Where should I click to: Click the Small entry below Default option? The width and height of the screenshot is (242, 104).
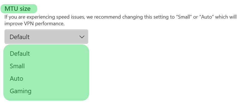click(46, 66)
